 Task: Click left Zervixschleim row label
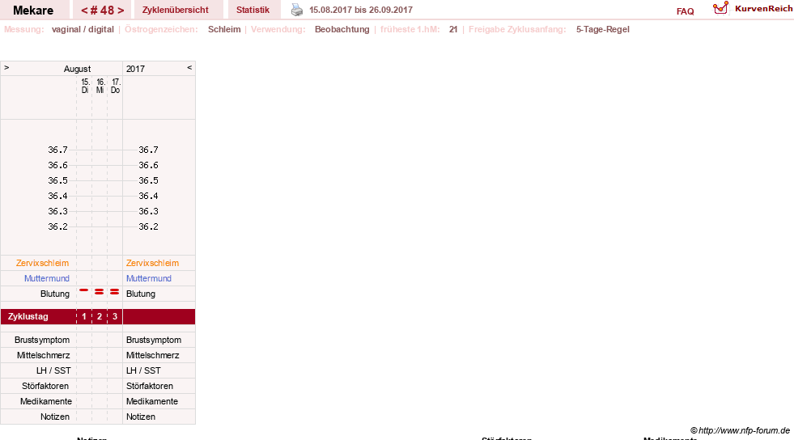click(43, 263)
